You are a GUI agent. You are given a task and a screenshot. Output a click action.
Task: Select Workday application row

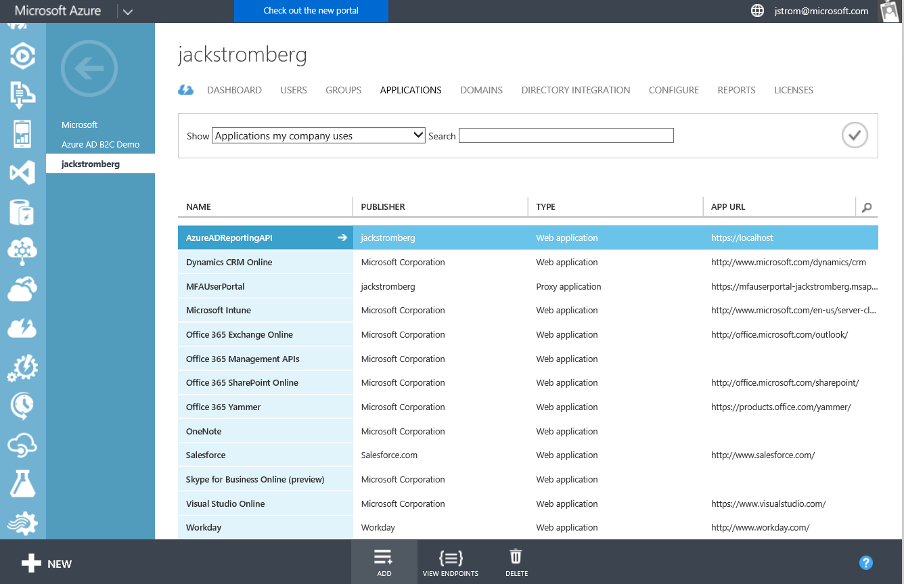tap(528, 527)
